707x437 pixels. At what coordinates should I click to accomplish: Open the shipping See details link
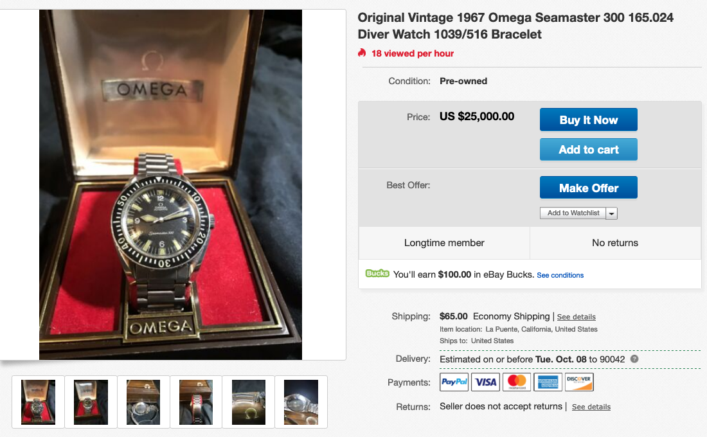pos(576,317)
